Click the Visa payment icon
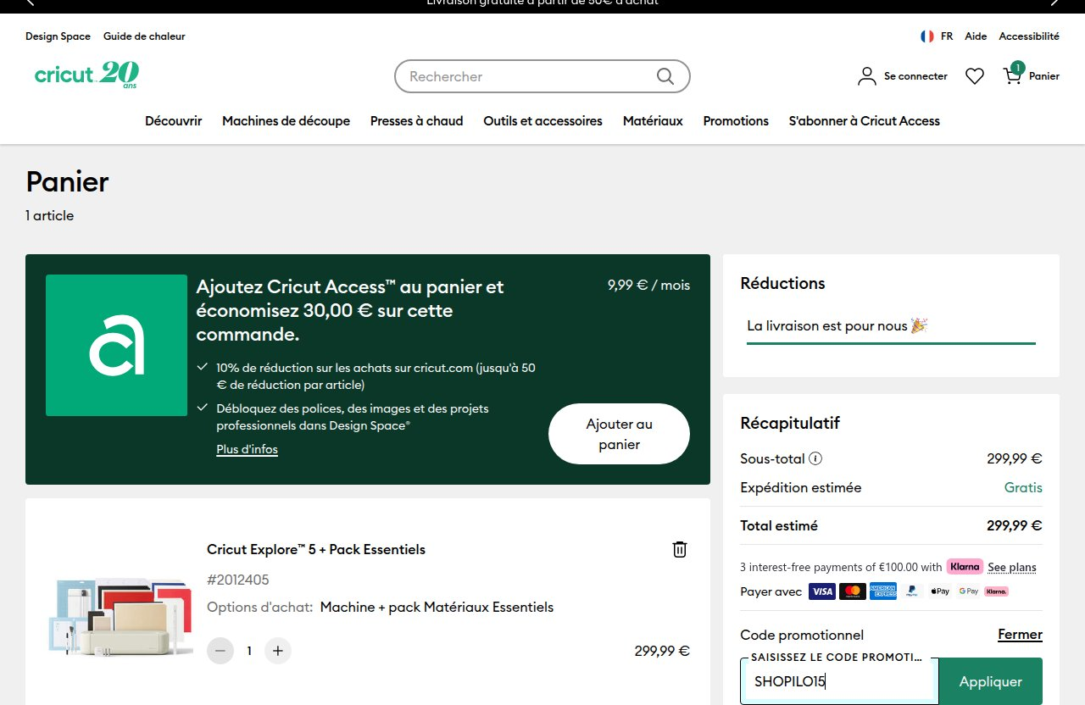Image resolution: width=1085 pixels, height=705 pixels. pos(822,591)
